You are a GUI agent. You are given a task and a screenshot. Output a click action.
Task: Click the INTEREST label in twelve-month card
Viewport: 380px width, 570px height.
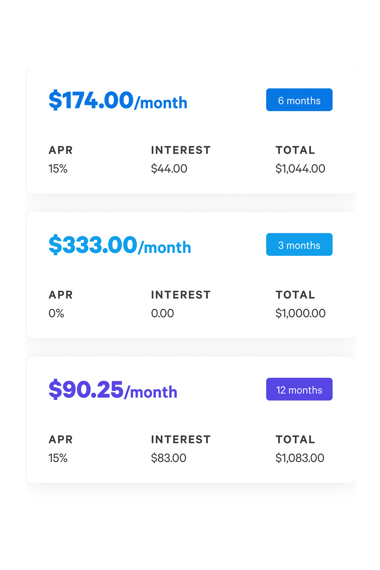181,439
